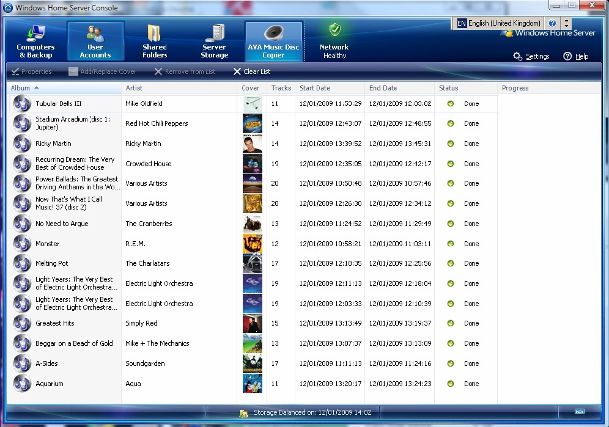Click the green status icon for Tubular Bells III
The image size is (609, 427).
pyautogui.click(x=451, y=104)
